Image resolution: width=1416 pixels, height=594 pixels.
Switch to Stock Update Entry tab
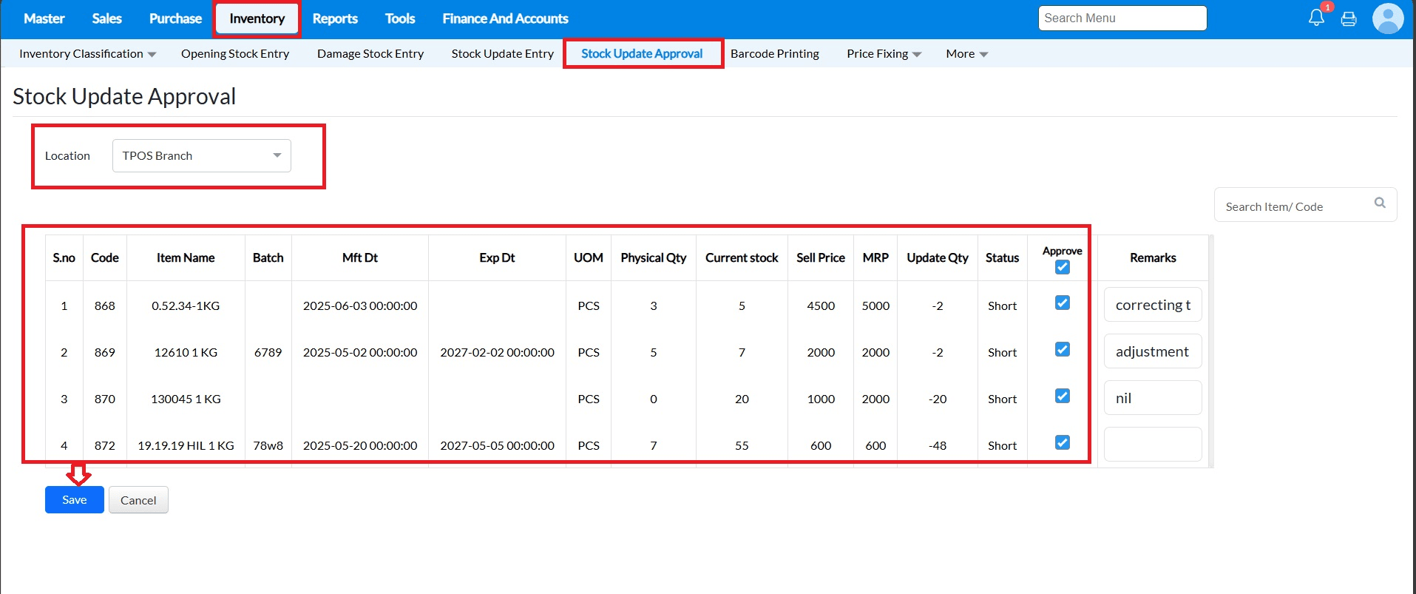point(502,54)
